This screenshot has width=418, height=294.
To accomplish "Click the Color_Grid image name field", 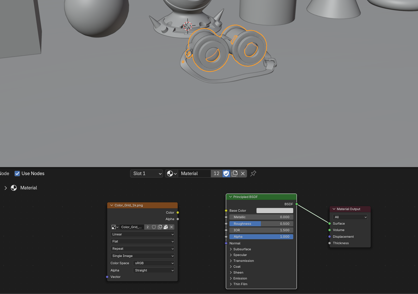I will (x=132, y=227).
